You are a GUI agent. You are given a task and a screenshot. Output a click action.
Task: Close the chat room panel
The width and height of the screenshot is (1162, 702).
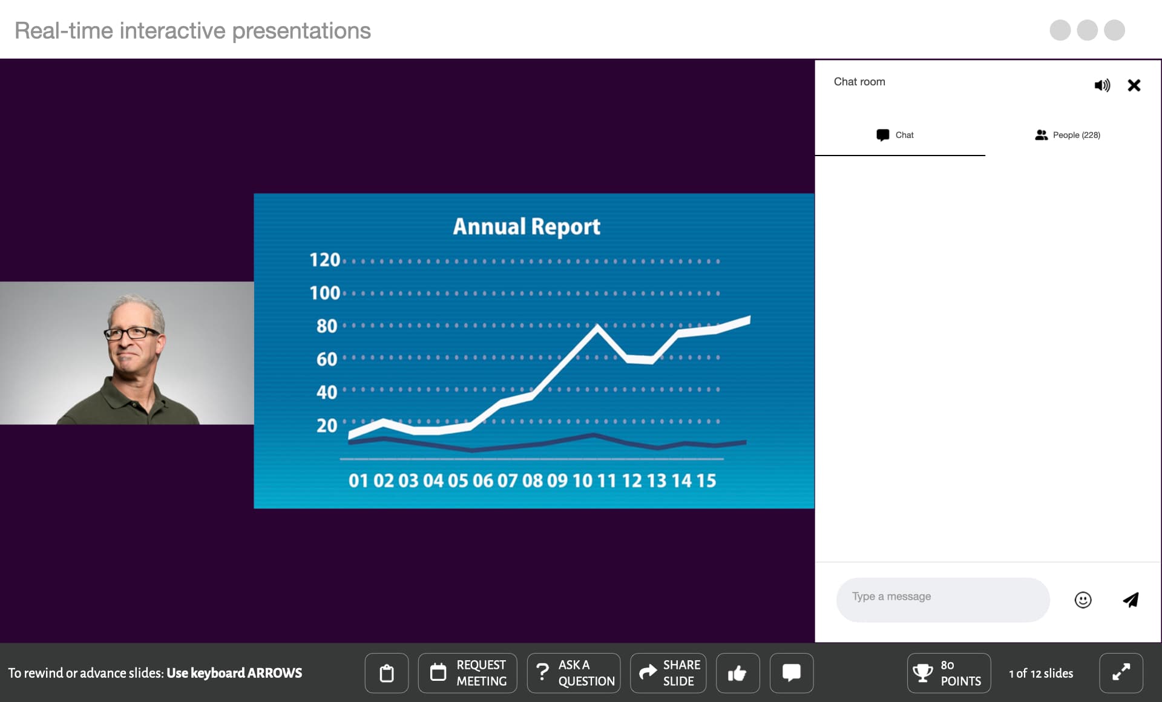pyautogui.click(x=1134, y=85)
